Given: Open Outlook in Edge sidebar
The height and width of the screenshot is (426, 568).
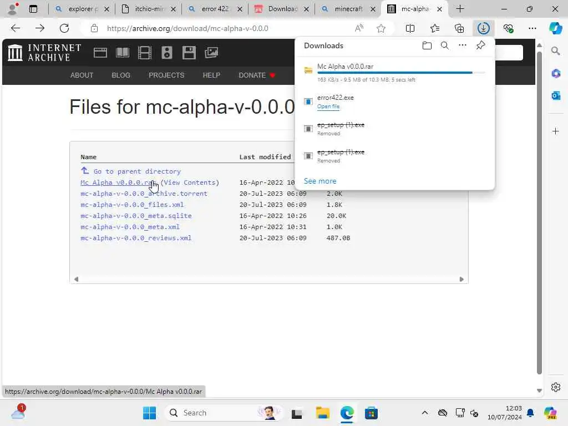Looking at the screenshot, I should pos(556,95).
